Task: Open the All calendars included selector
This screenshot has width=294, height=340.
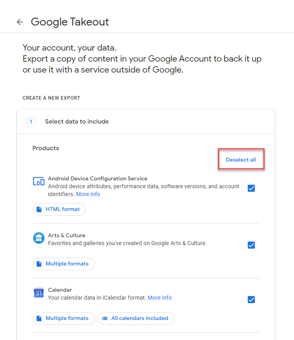Action: [136, 318]
